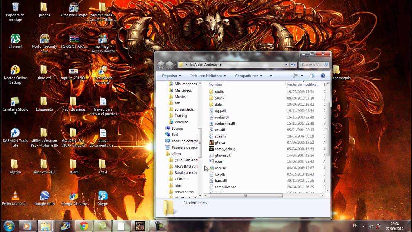Select the Perfect.Sense VLC media file
Viewport: 412px width, 232px height.
pyautogui.click(x=15, y=198)
